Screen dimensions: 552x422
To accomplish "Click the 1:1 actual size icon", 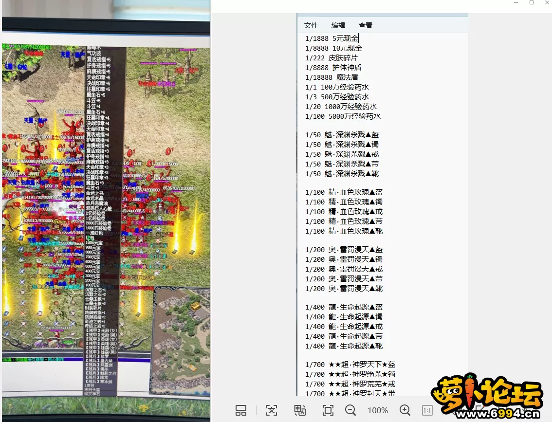I will pos(427,410).
